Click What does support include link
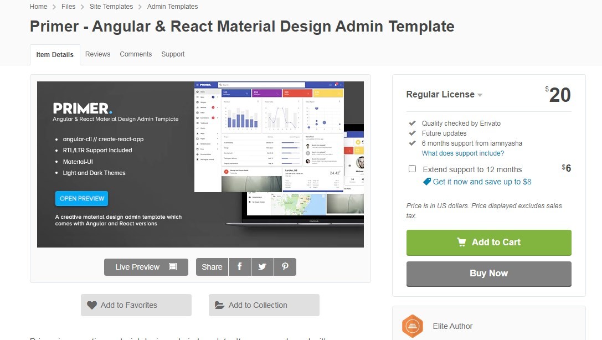 (462, 153)
